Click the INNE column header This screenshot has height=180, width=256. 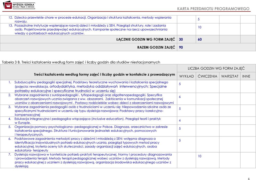246,76
